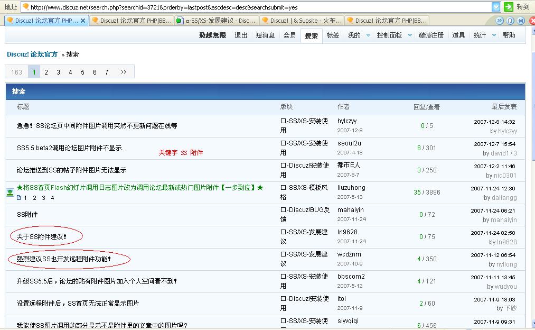Image resolution: width=535 pixels, height=330 pixels.
Task: Open thread 关于SS附件建议！
Action: (x=42, y=237)
